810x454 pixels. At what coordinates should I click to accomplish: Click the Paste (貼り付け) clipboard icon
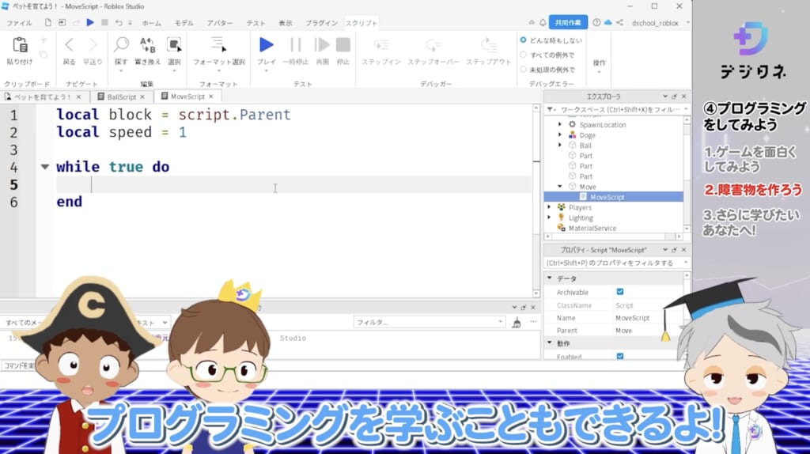tap(20, 45)
